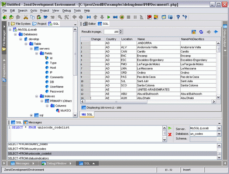Viewport: 229px width, 174px height.
Task: Click the scissors Cut toolbar icon
Action: click(26, 17)
